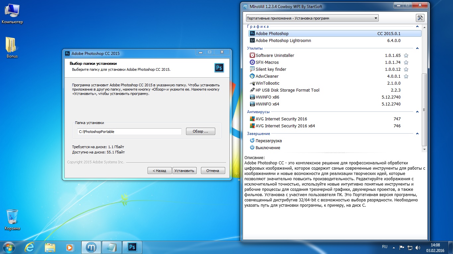Viewport: 453px width, 254px height.
Task: Click the Описание: label
Action: click(255, 158)
